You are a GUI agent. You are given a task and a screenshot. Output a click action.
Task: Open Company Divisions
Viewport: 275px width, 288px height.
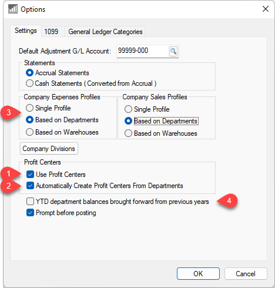pyautogui.click(x=49, y=149)
